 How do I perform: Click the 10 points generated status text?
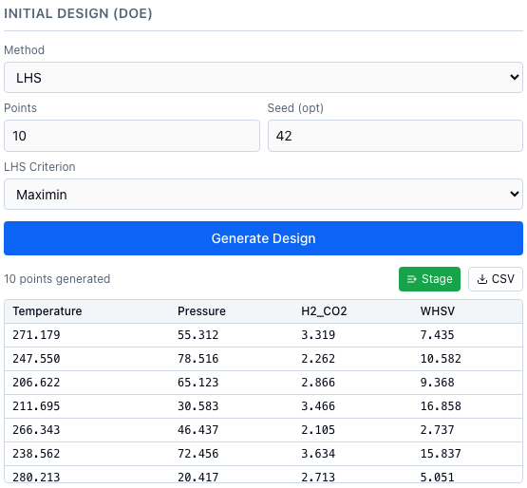click(57, 279)
